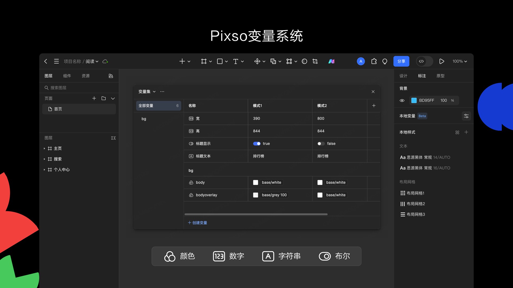Create a new page folder
The width and height of the screenshot is (513, 288).
tap(104, 98)
